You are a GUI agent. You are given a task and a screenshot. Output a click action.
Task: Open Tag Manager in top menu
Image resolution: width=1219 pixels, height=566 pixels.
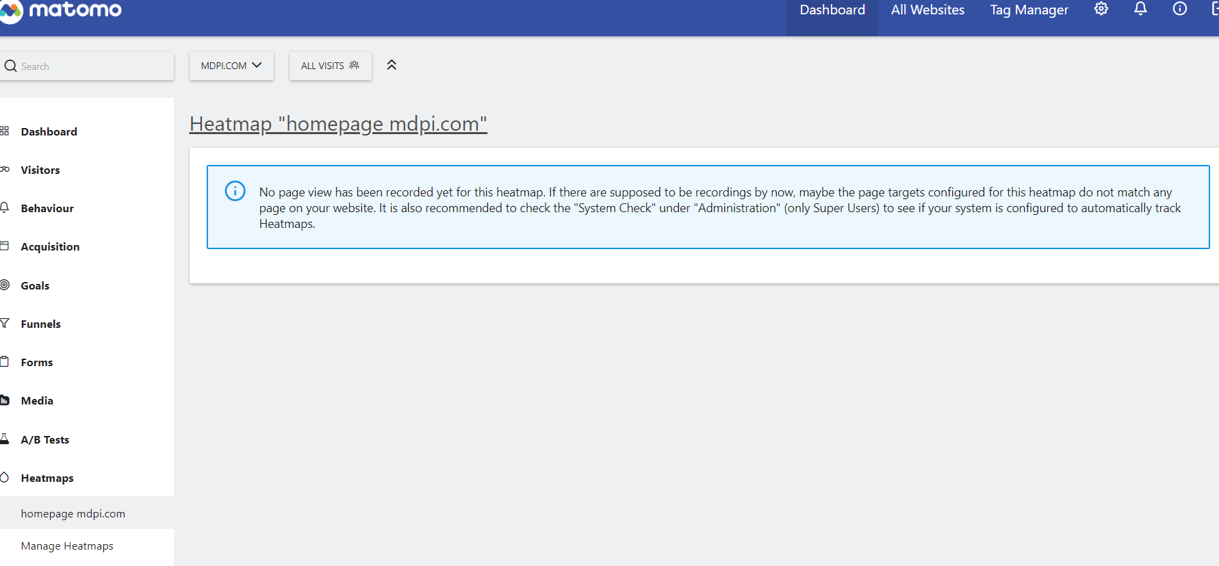point(1029,10)
